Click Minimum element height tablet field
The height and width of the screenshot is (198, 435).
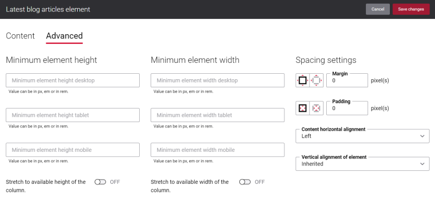[x=73, y=115]
